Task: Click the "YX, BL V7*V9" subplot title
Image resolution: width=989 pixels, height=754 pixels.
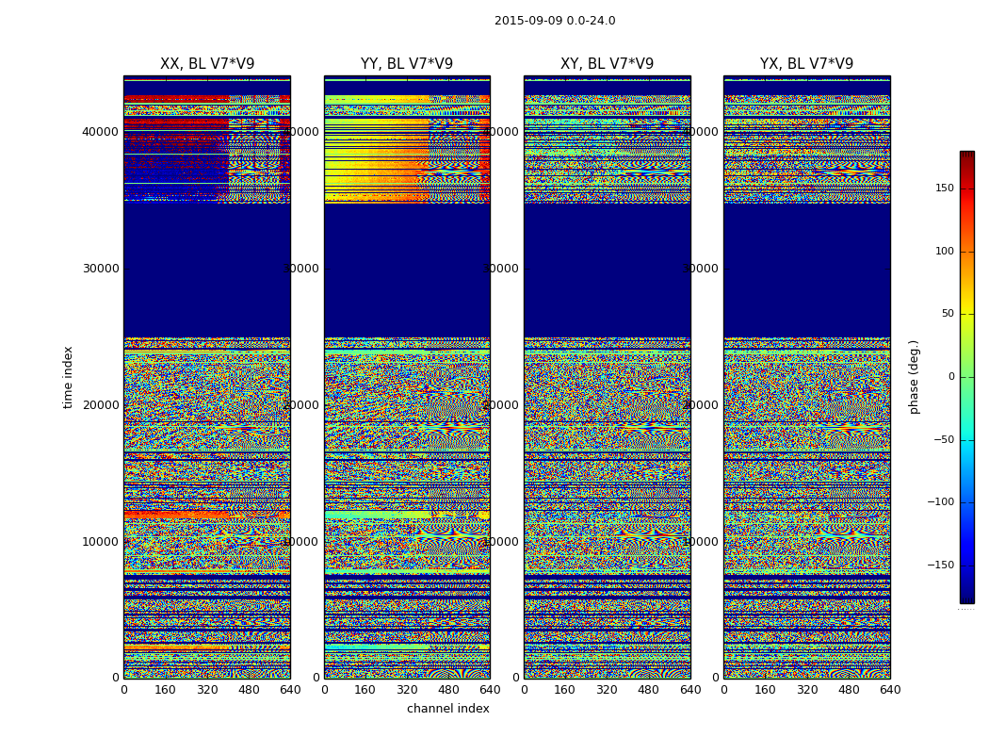Action: coord(806,64)
